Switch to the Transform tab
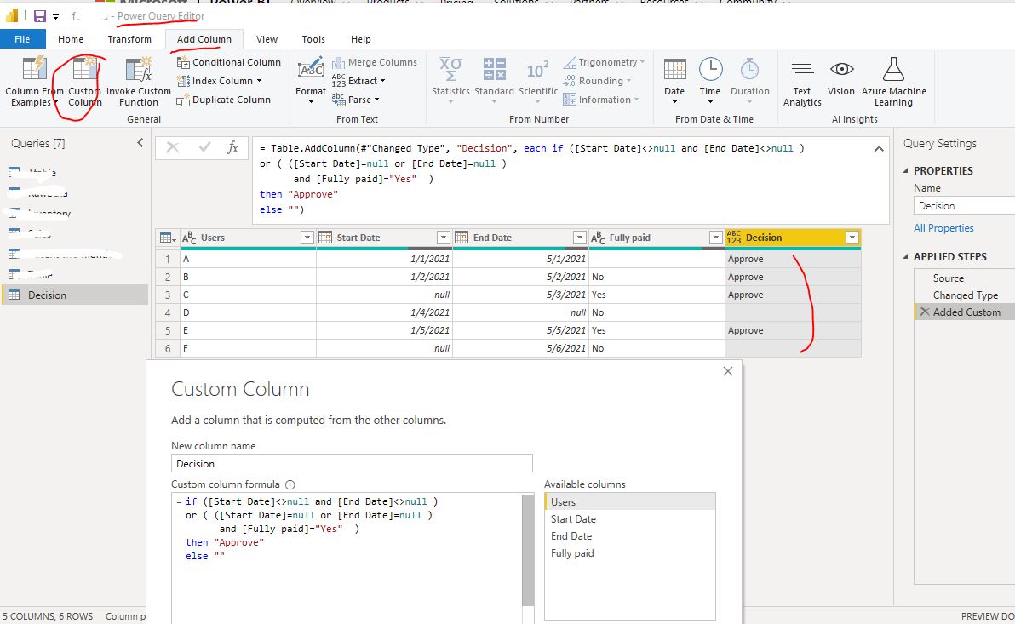 coord(129,39)
